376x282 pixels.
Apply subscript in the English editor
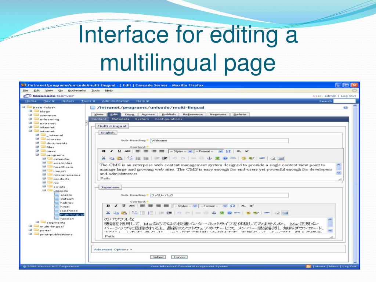[239, 151]
